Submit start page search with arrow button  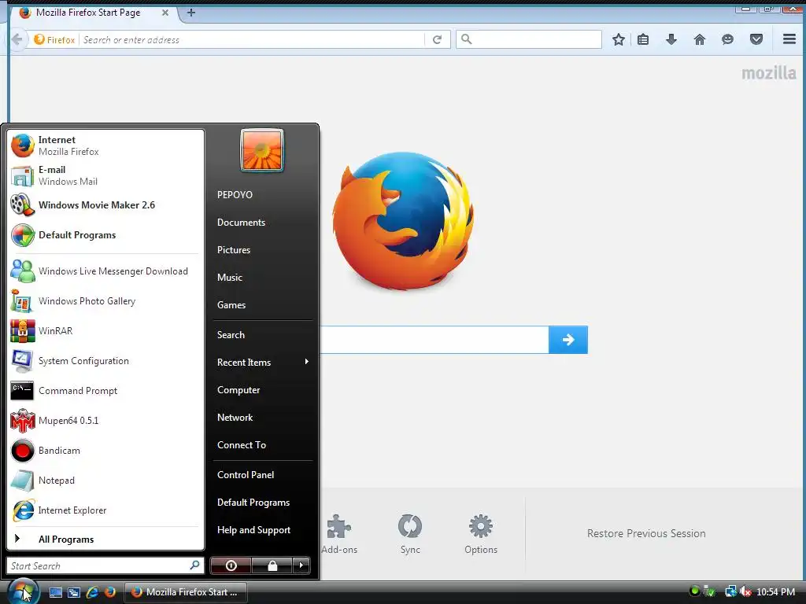(568, 340)
